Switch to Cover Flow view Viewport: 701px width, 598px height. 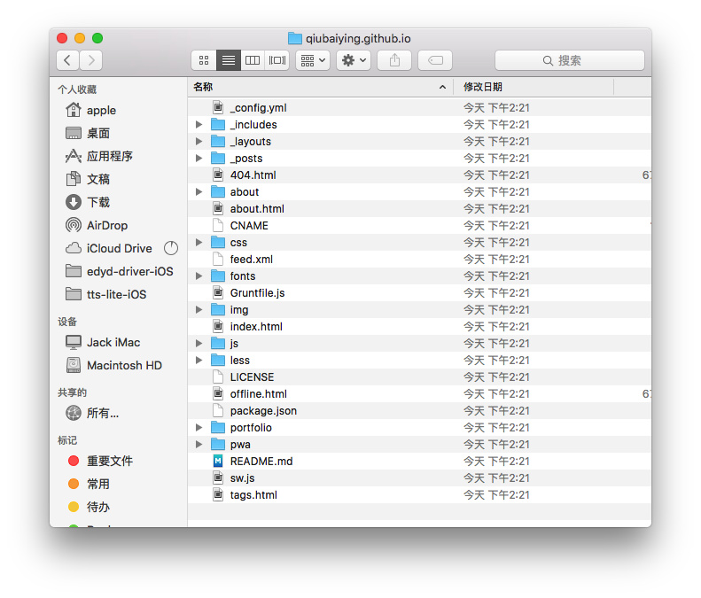(x=277, y=60)
